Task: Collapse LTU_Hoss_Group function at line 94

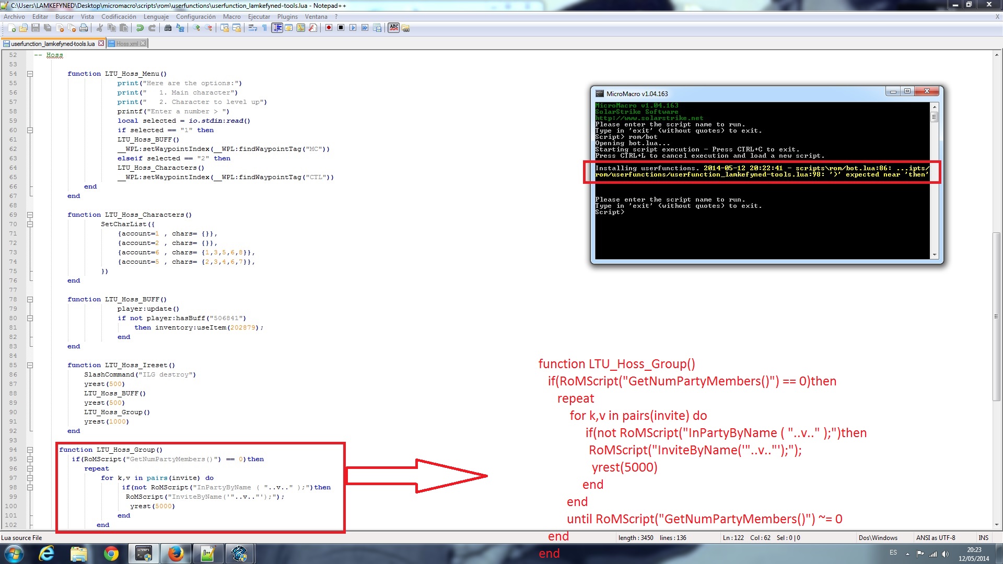Action: (x=30, y=450)
